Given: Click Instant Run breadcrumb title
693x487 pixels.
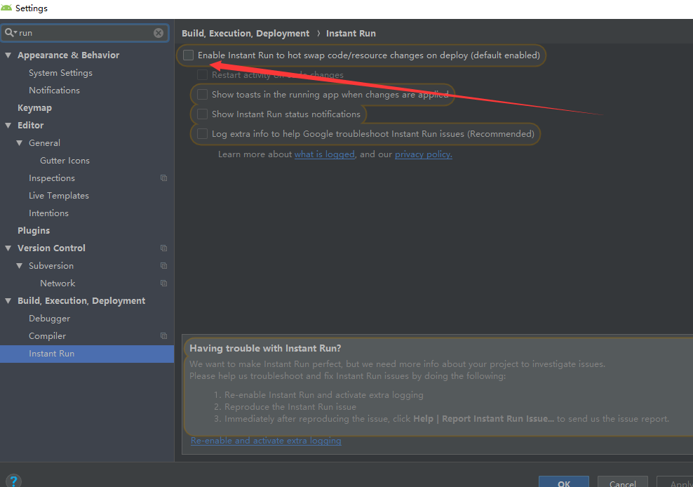Looking at the screenshot, I should tap(351, 33).
